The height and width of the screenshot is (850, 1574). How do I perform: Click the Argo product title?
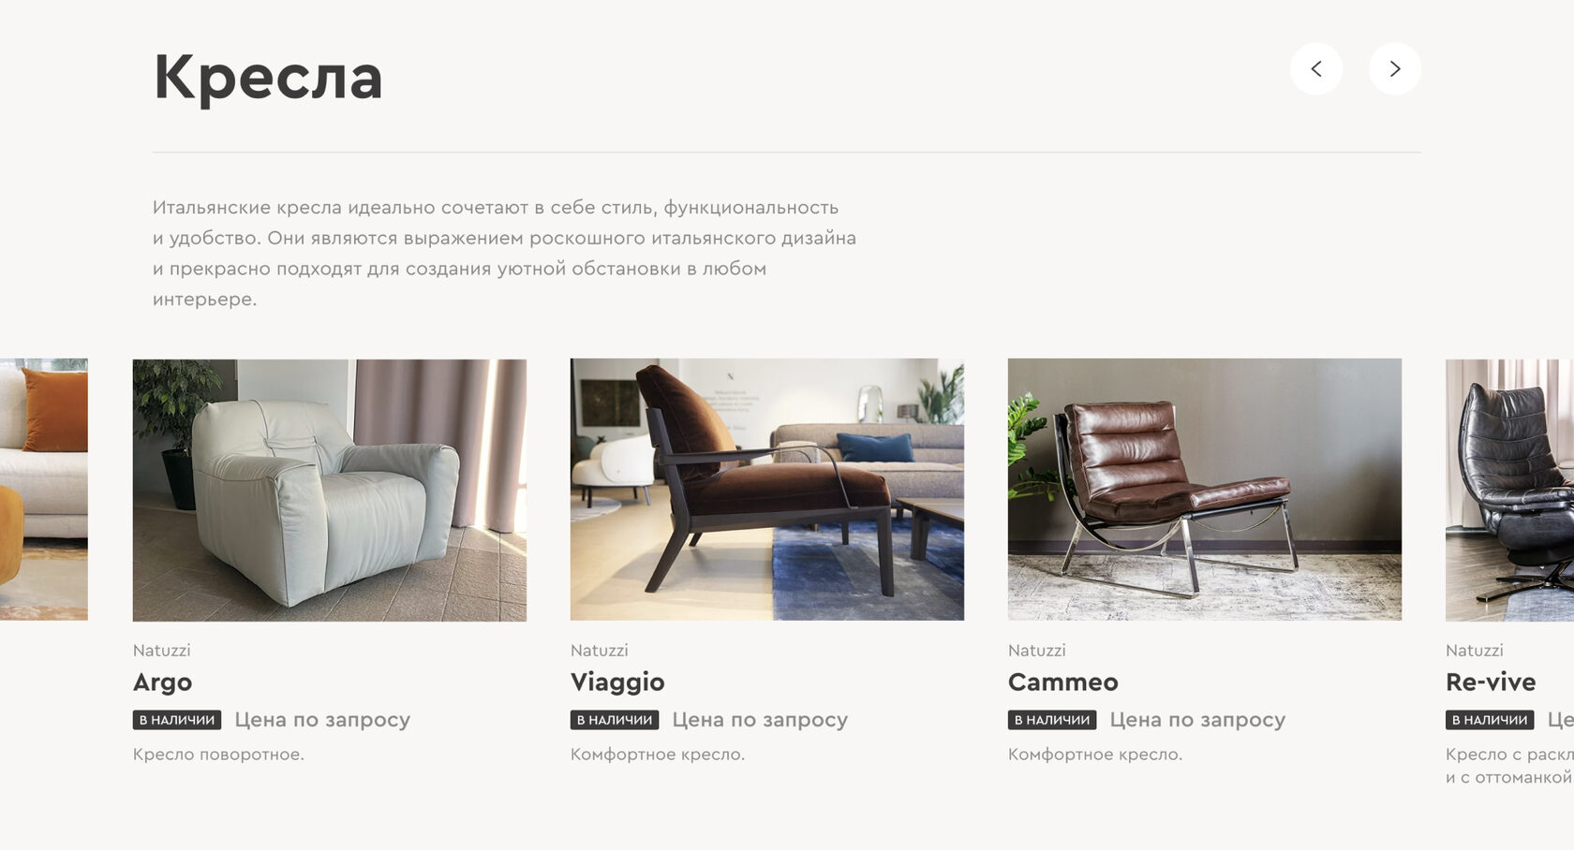coord(162,682)
